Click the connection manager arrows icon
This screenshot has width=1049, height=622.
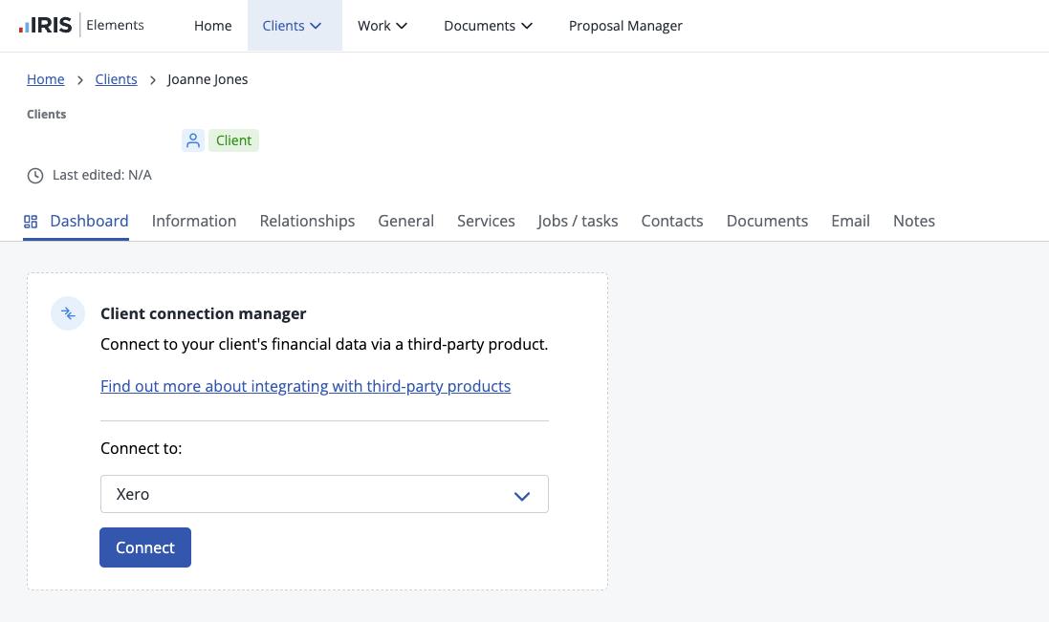[x=68, y=313]
